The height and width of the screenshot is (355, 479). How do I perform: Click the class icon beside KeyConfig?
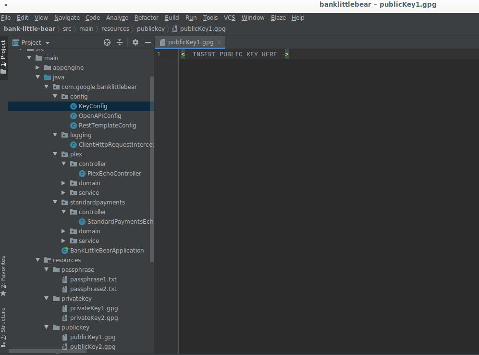point(73,106)
